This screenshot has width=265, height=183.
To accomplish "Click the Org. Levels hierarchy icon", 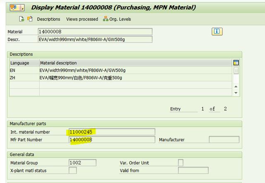I will pos(106,19).
